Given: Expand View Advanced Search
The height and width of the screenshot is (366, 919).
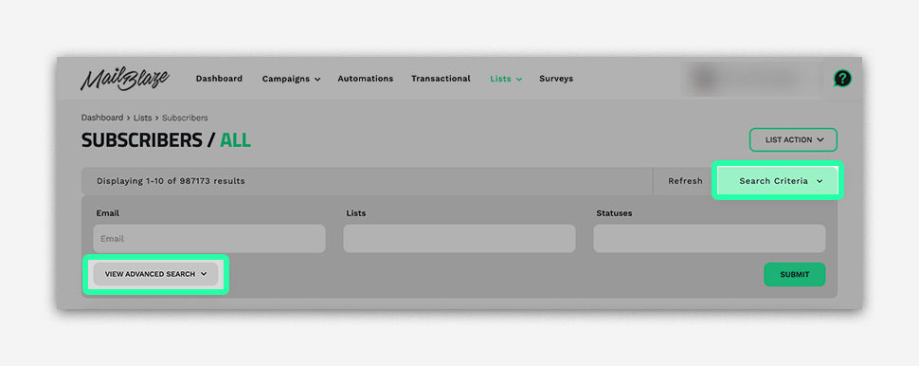Looking at the screenshot, I should click(156, 274).
